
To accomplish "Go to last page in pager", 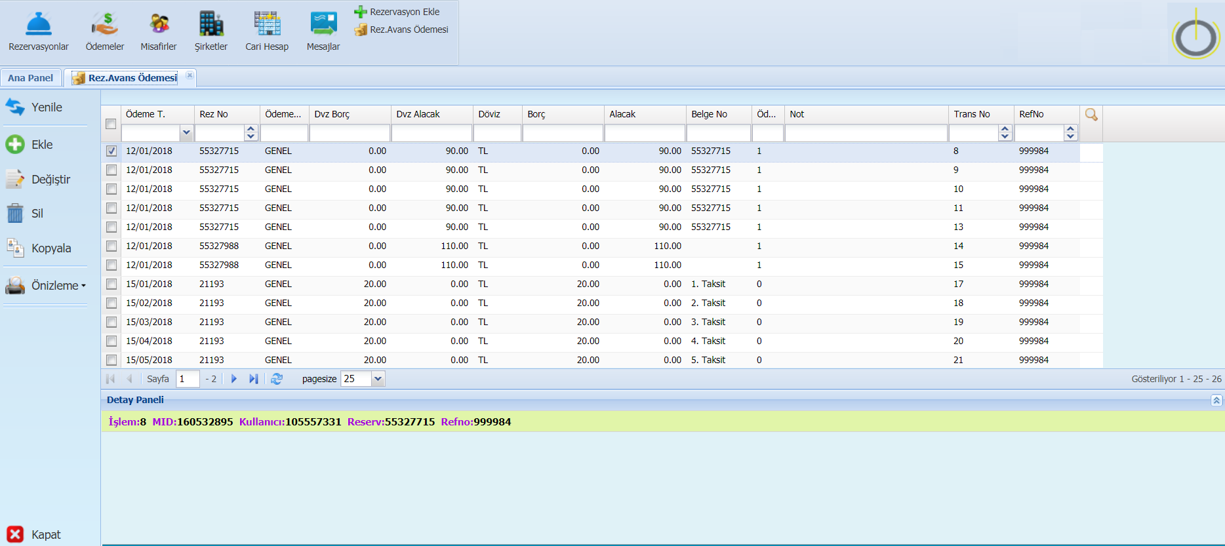I will (254, 379).
